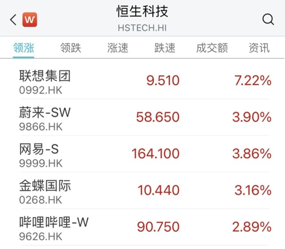Image resolution: width=285 pixels, height=249 pixels.
Task: Click the 164.100 price of 网易-S
Action: click(156, 154)
